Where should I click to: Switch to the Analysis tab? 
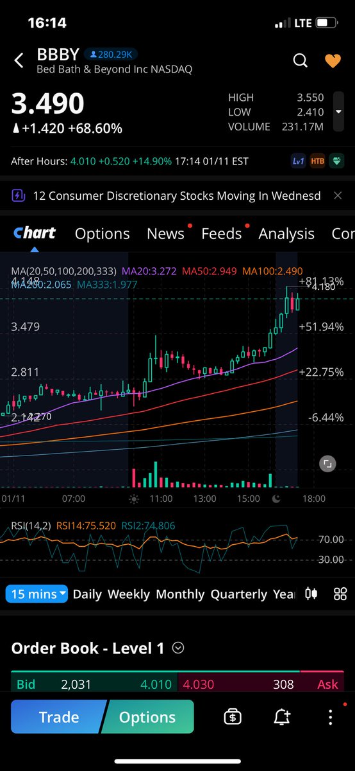coord(286,234)
